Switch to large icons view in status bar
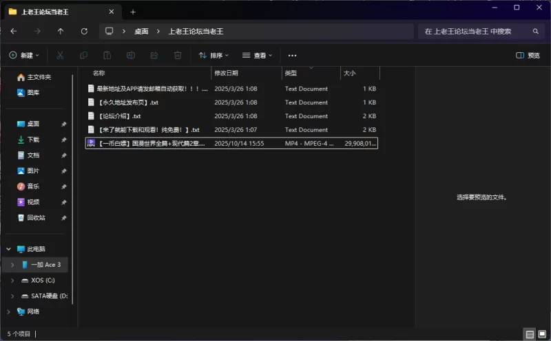 coord(541,334)
